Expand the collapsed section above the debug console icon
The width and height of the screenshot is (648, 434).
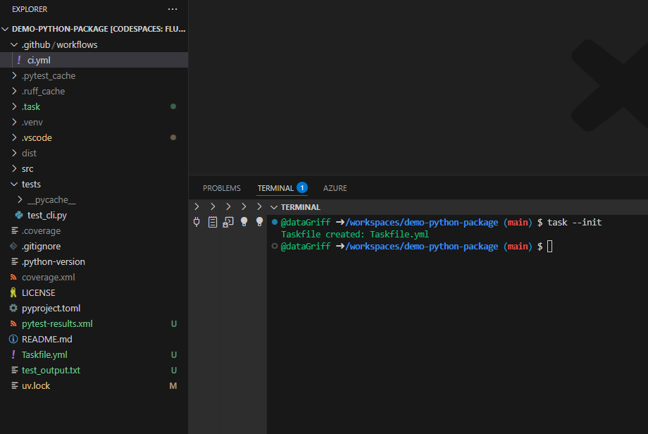click(x=228, y=206)
